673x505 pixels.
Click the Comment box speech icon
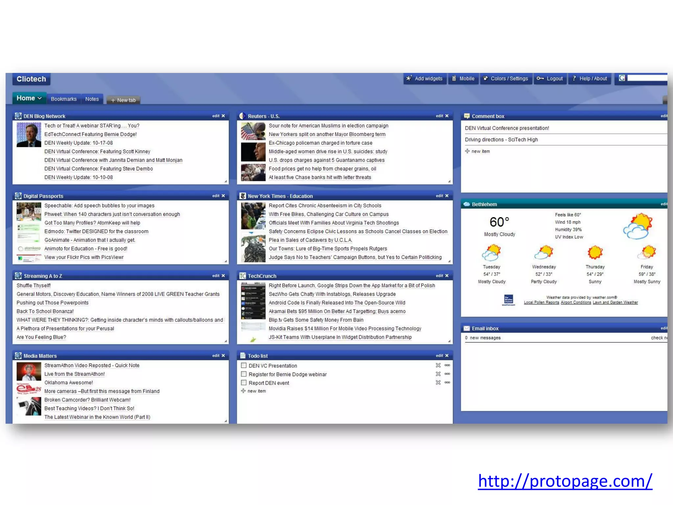(467, 116)
